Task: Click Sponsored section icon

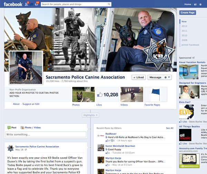Action: click(194, 58)
